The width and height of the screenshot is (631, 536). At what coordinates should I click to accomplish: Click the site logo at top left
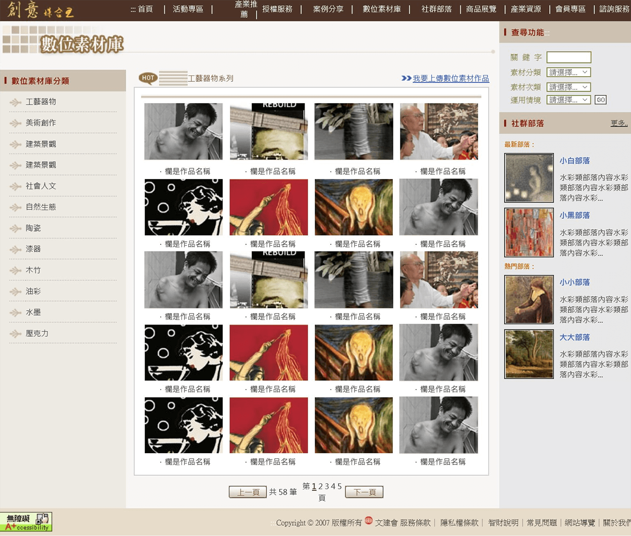(40, 10)
